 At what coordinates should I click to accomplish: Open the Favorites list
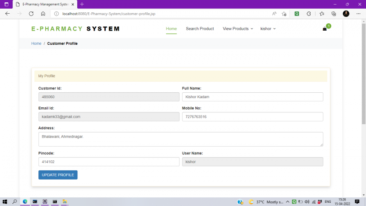tap(322, 14)
